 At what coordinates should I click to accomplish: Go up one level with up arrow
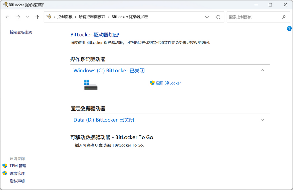38,17
